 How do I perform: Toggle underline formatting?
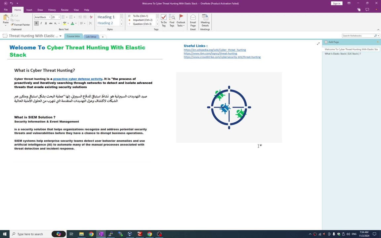pyautogui.click(x=46, y=23)
